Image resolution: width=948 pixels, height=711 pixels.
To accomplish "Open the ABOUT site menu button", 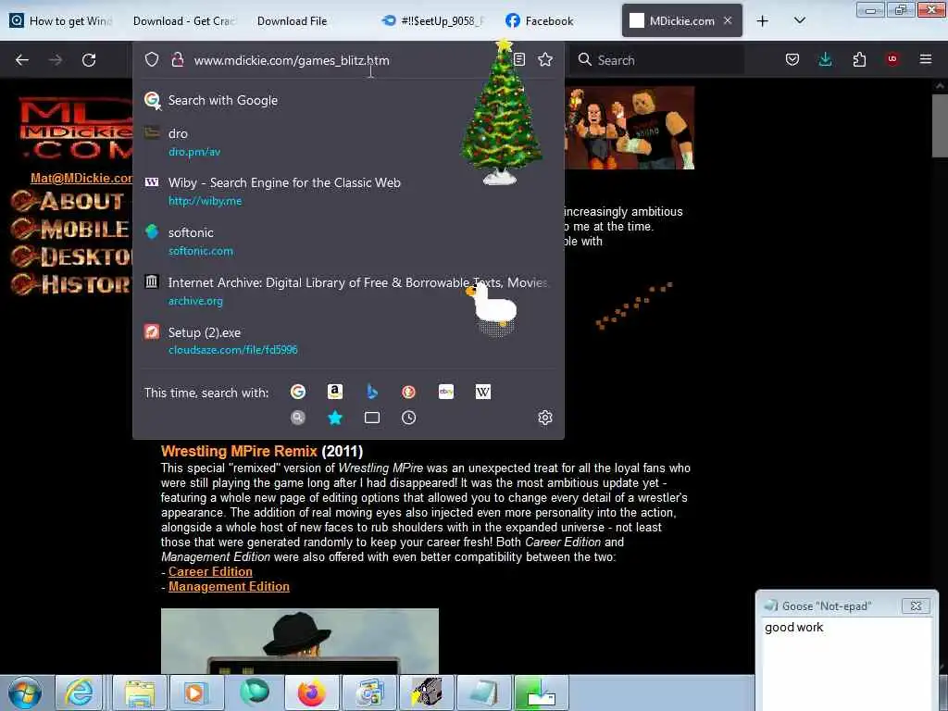I will click(x=68, y=201).
